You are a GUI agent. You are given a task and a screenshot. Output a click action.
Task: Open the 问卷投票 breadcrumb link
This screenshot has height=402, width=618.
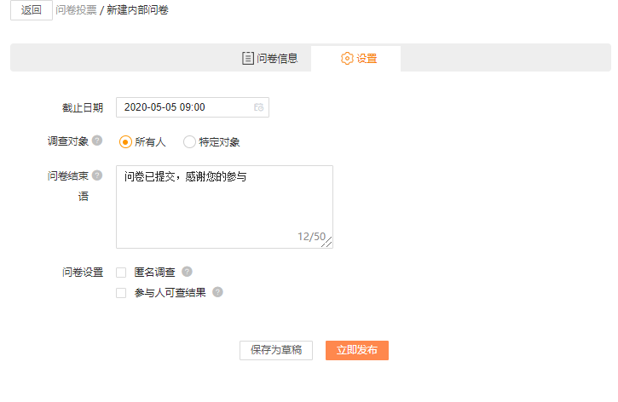tap(76, 10)
